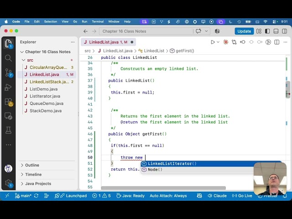Toggle the bottom panel
Viewport: 292px width, 219px height.
pyautogui.click(x=276, y=31)
